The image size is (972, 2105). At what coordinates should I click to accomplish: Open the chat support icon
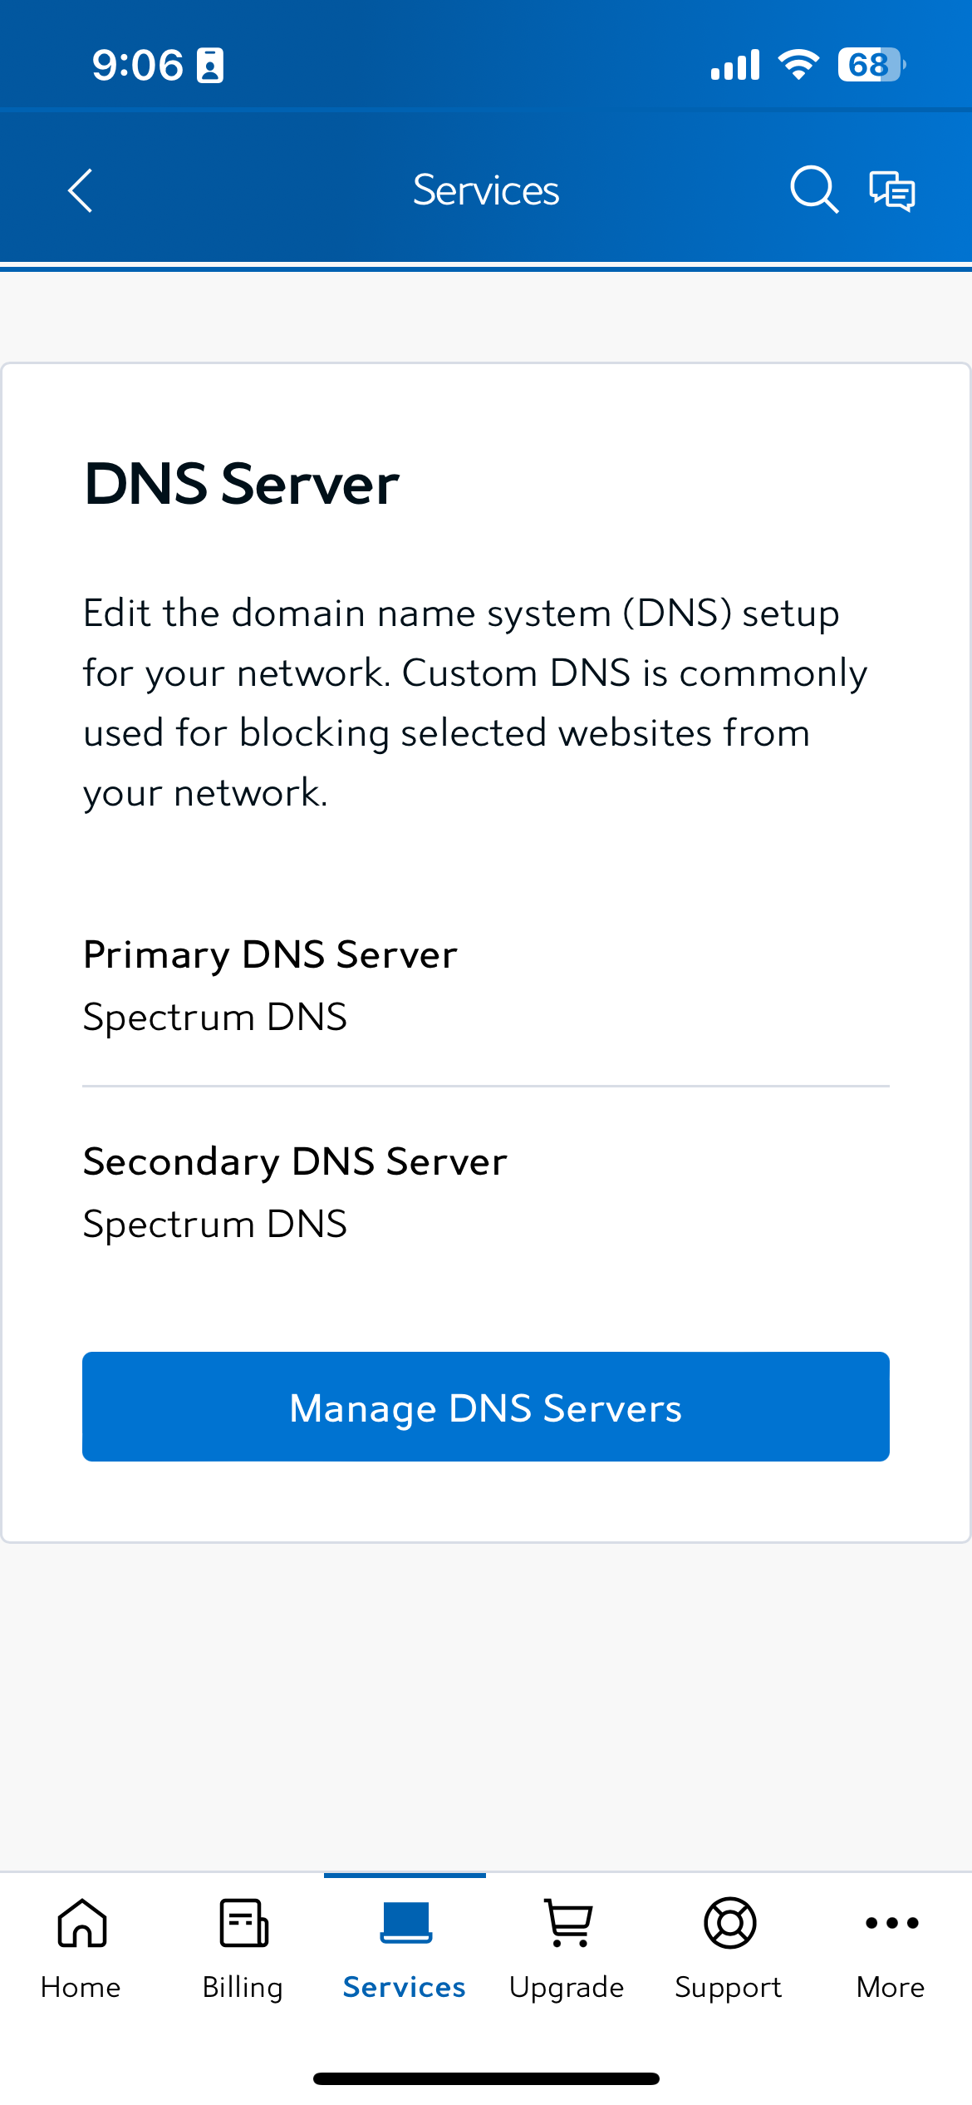pyautogui.click(x=892, y=191)
